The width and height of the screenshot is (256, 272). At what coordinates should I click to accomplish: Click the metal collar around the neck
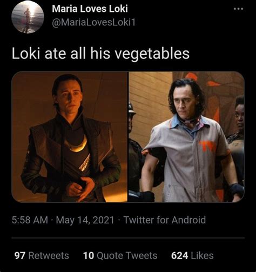189,120
